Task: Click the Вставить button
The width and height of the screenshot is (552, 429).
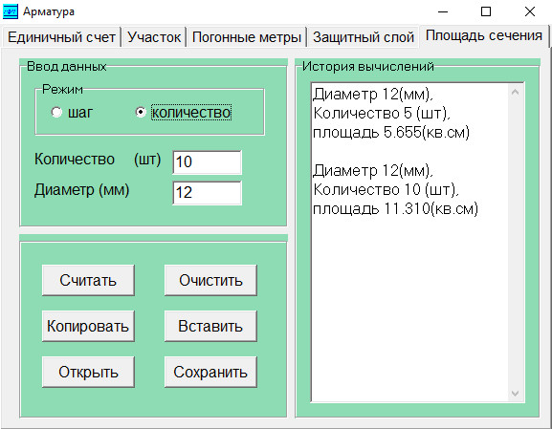Action: click(210, 326)
